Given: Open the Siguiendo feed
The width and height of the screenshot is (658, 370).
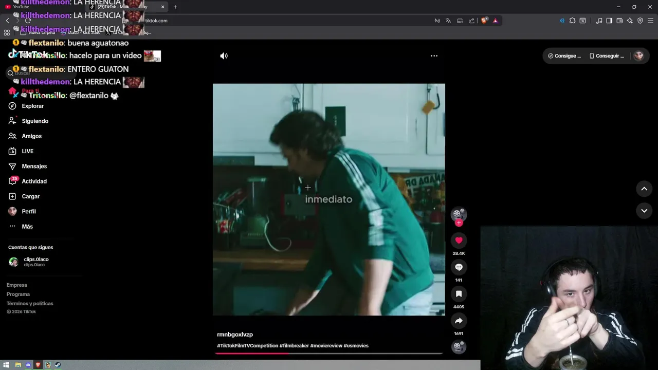Looking at the screenshot, I should [x=28, y=121].
